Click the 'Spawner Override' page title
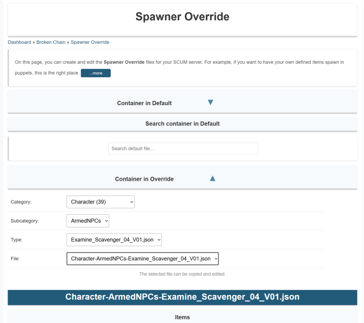 (x=182, y=17)
